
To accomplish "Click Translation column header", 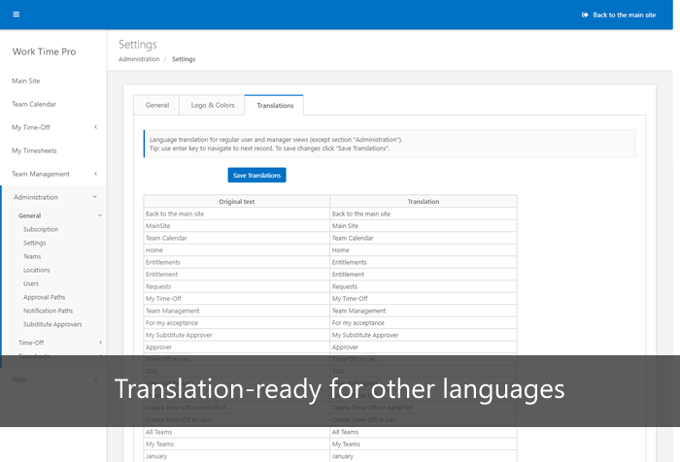I will point(424,202).
